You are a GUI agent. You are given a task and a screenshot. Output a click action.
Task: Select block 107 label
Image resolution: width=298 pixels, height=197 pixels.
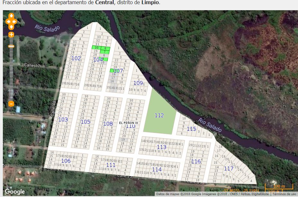[x=118, y=71]
